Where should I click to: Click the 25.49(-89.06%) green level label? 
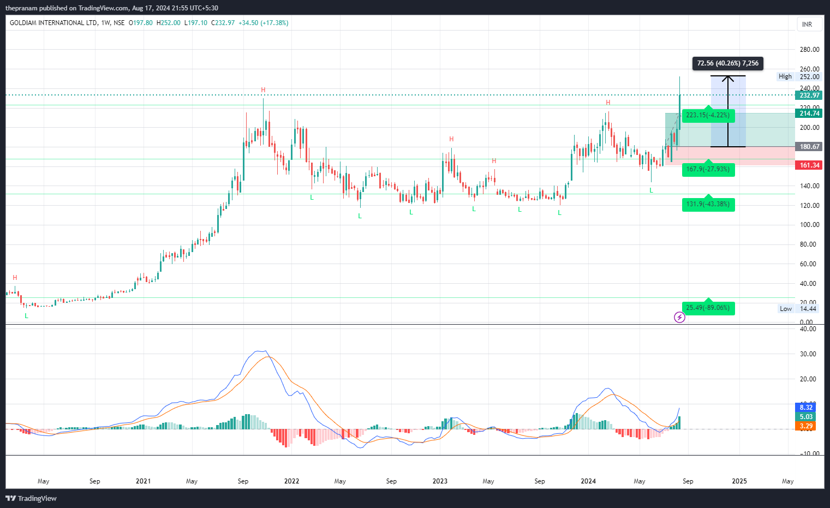708,308
